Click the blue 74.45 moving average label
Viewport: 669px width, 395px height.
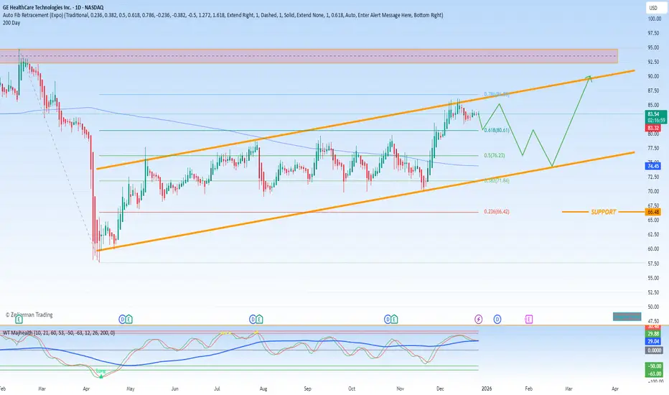(653, 166)
